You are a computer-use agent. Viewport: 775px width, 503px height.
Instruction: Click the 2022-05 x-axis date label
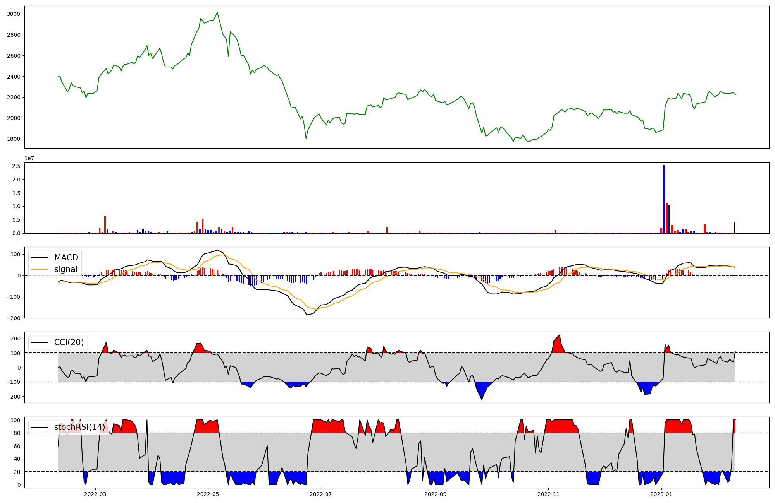point(208,494)
